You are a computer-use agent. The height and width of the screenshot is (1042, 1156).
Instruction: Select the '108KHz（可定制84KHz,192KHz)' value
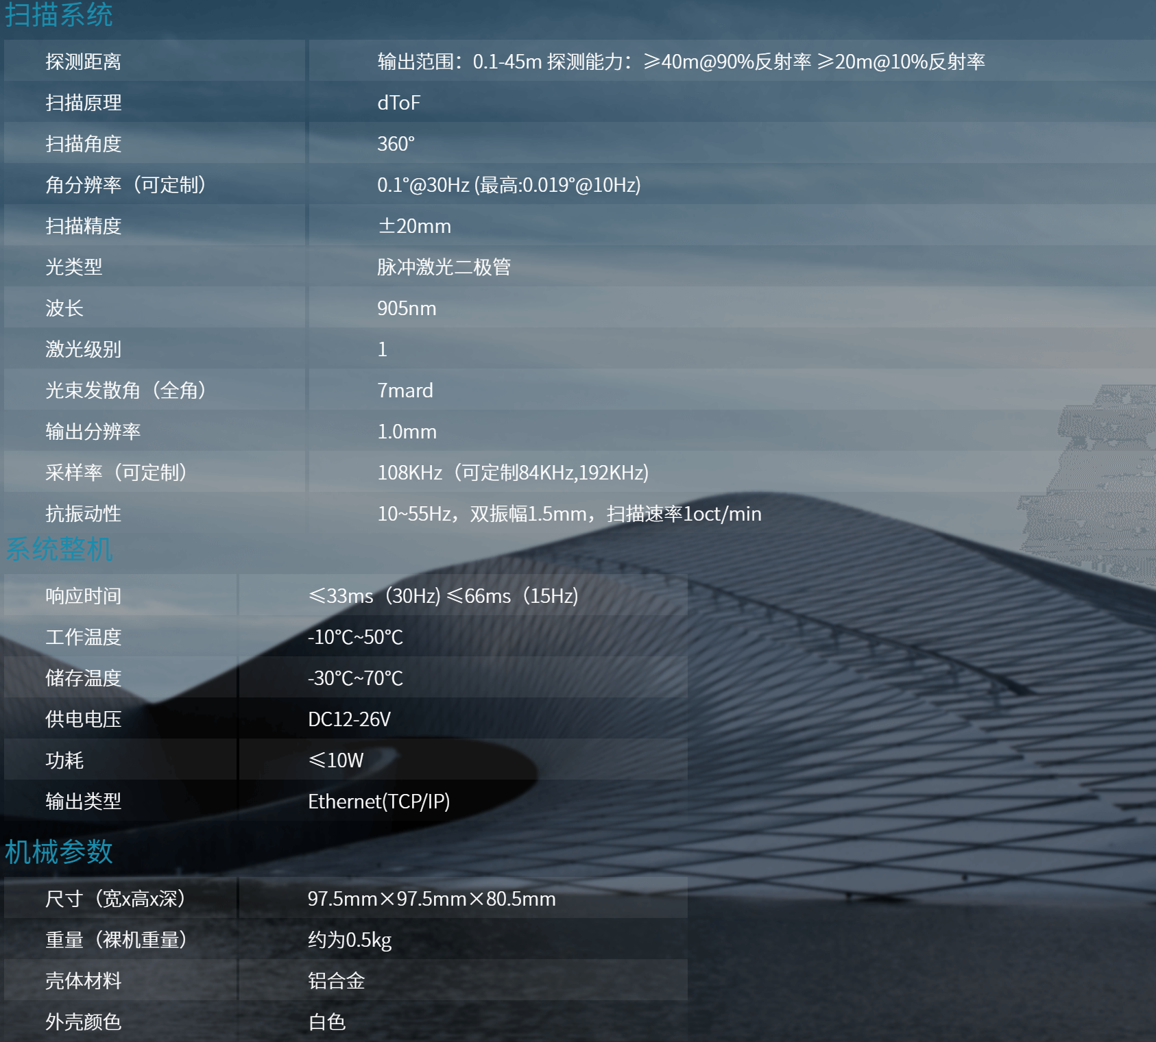click(x=513, y=473)
